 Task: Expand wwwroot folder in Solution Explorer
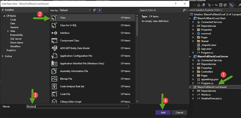click(x=193, y=33)
